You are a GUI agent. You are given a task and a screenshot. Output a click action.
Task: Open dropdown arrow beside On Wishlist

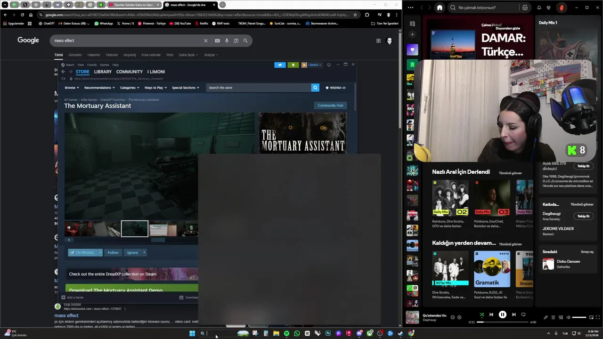100,252
